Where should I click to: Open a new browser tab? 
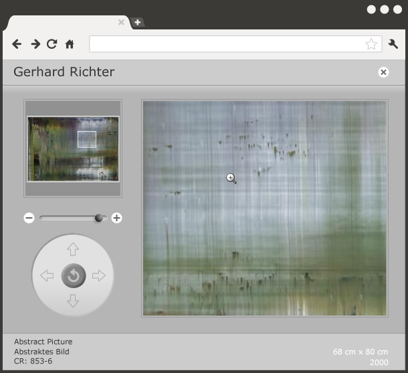coord(137,22)
